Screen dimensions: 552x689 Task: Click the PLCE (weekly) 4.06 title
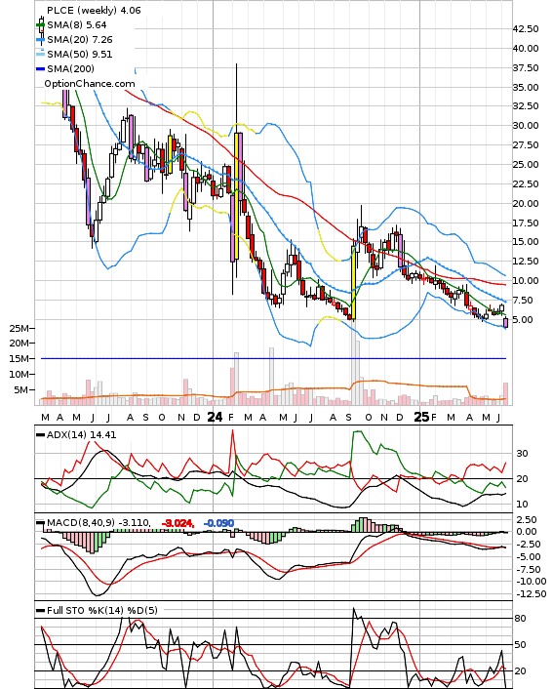[x=94, y=10]
